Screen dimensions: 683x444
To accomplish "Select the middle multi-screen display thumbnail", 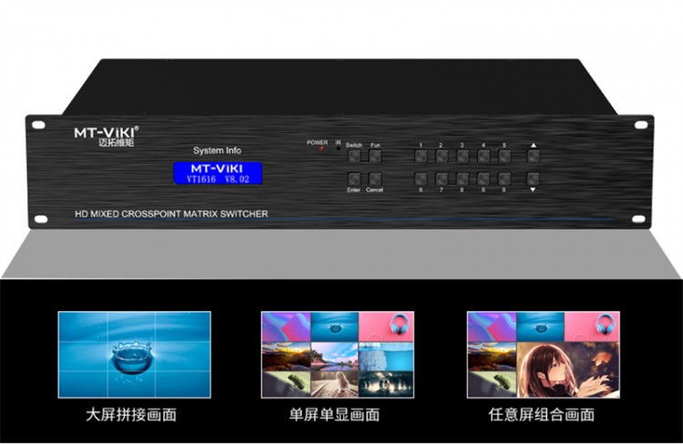I will click(x=338, y=354).
